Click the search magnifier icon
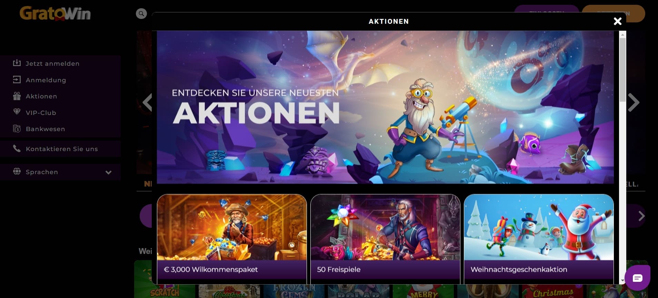This screenshot has width=658, height=298. [141, 14]
